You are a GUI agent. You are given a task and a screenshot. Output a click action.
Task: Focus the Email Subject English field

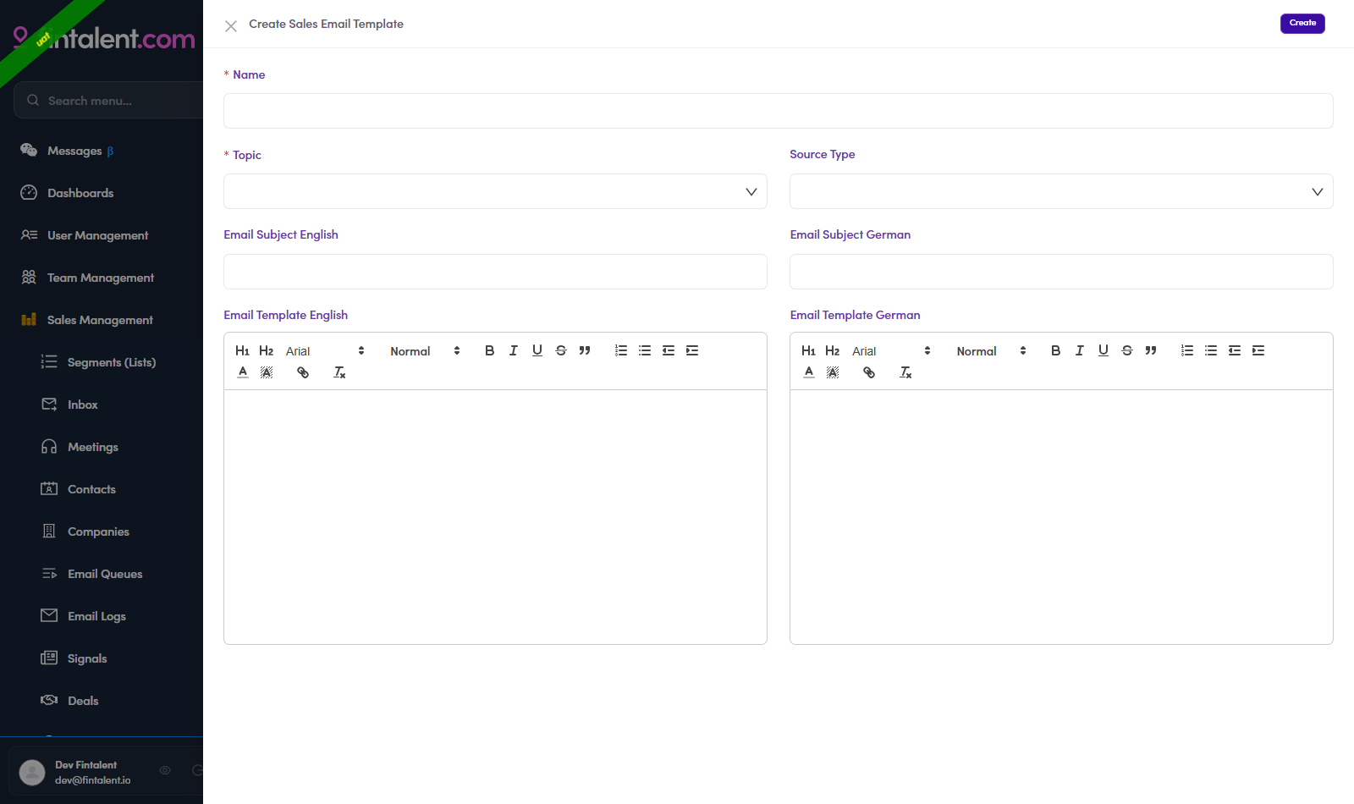click(495, 272)
